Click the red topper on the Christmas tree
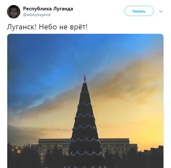Screen dimensions: 171x168 85,79
